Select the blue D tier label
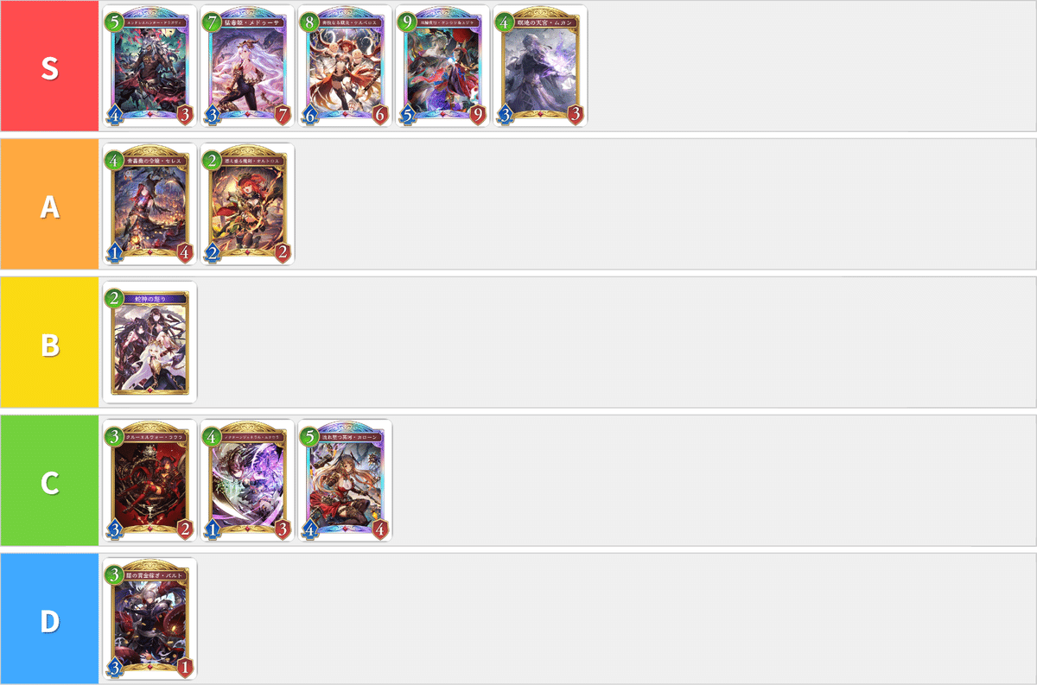The width and height of the screenshot is (1037, 685). [x=49, y=619]
